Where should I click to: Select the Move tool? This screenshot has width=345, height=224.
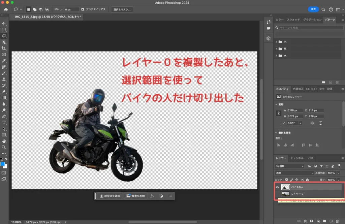[x=4, y=24]
